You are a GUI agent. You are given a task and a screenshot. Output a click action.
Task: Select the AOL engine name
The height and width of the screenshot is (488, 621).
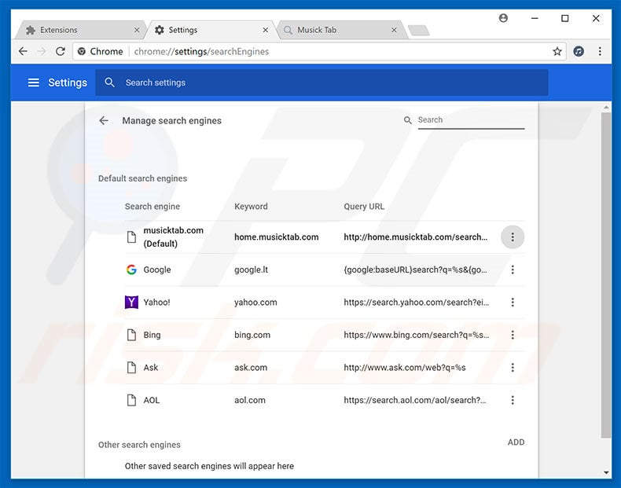click(x=151, y=400)
